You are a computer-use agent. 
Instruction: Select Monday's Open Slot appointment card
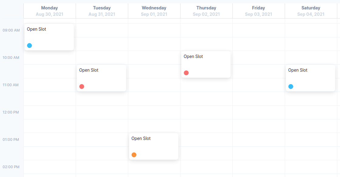(x=49, y=36)
